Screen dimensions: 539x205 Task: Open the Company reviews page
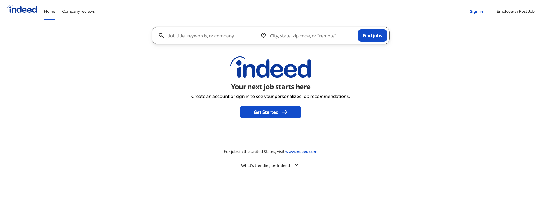pyautogui.click(x=78, y=11)
